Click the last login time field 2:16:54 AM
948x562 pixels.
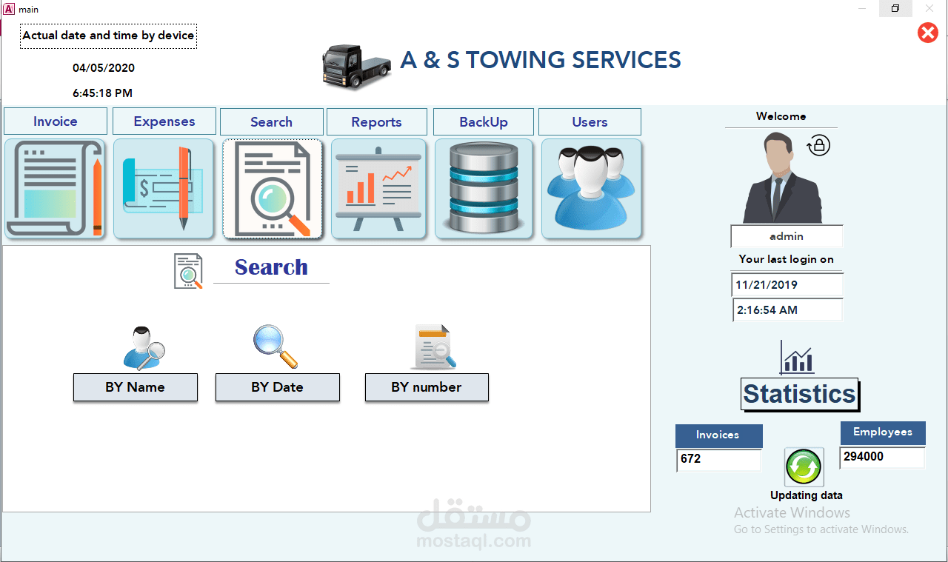[x=787, y=310]
